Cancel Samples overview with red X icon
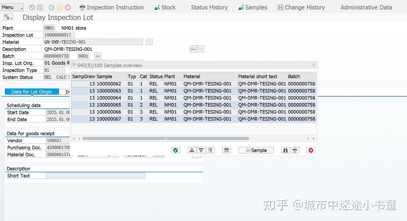 point(311,150)
